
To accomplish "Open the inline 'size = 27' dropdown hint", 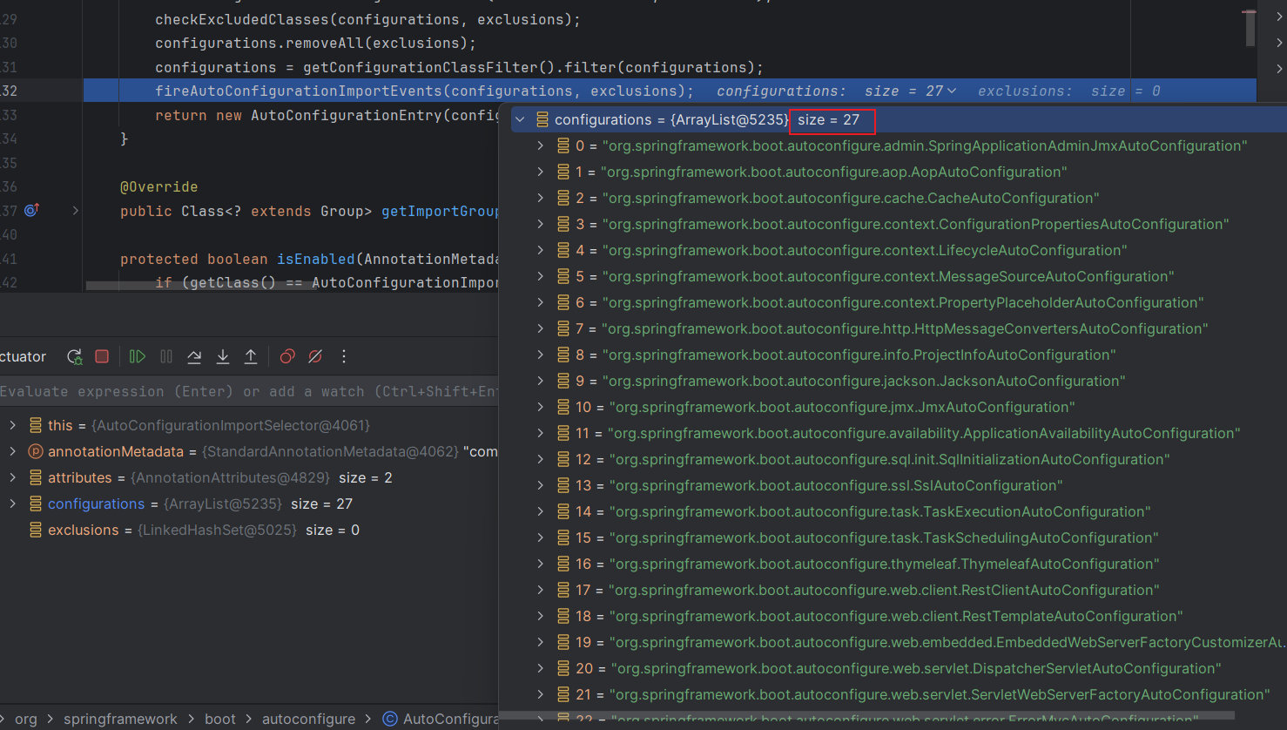I will click(x=910, y=91).
